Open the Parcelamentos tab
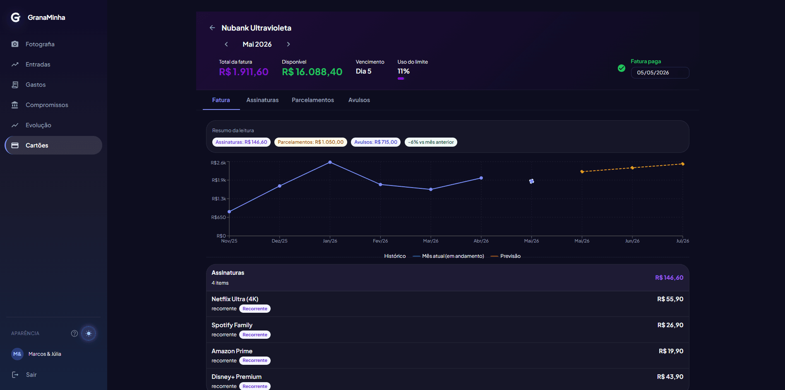This screenshot has height=390, width=785. [313, 100]
